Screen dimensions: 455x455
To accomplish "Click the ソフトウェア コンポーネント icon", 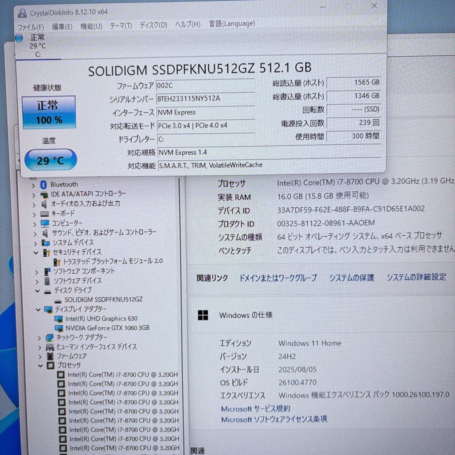I will pyautogui.click(x=47, y=272).
